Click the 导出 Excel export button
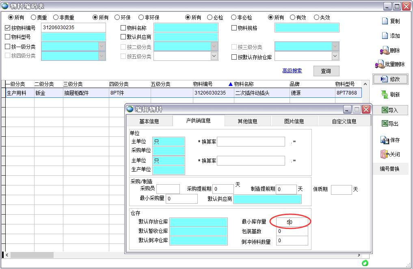 (390, 124)
